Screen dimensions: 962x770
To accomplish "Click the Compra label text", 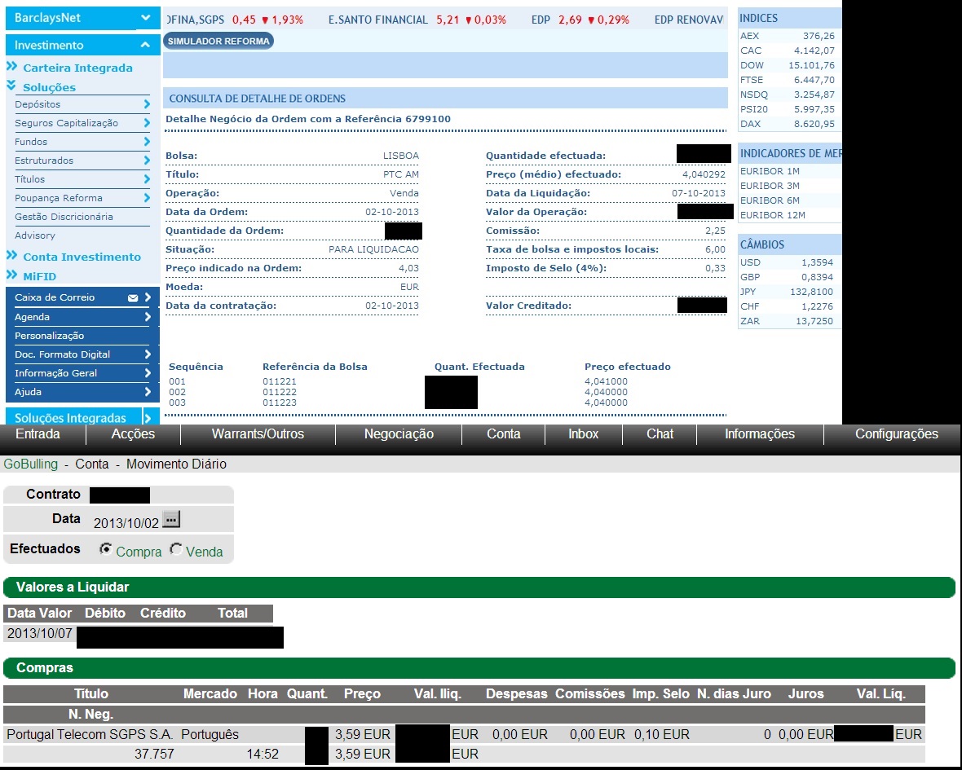I will (x=139, y=552).
